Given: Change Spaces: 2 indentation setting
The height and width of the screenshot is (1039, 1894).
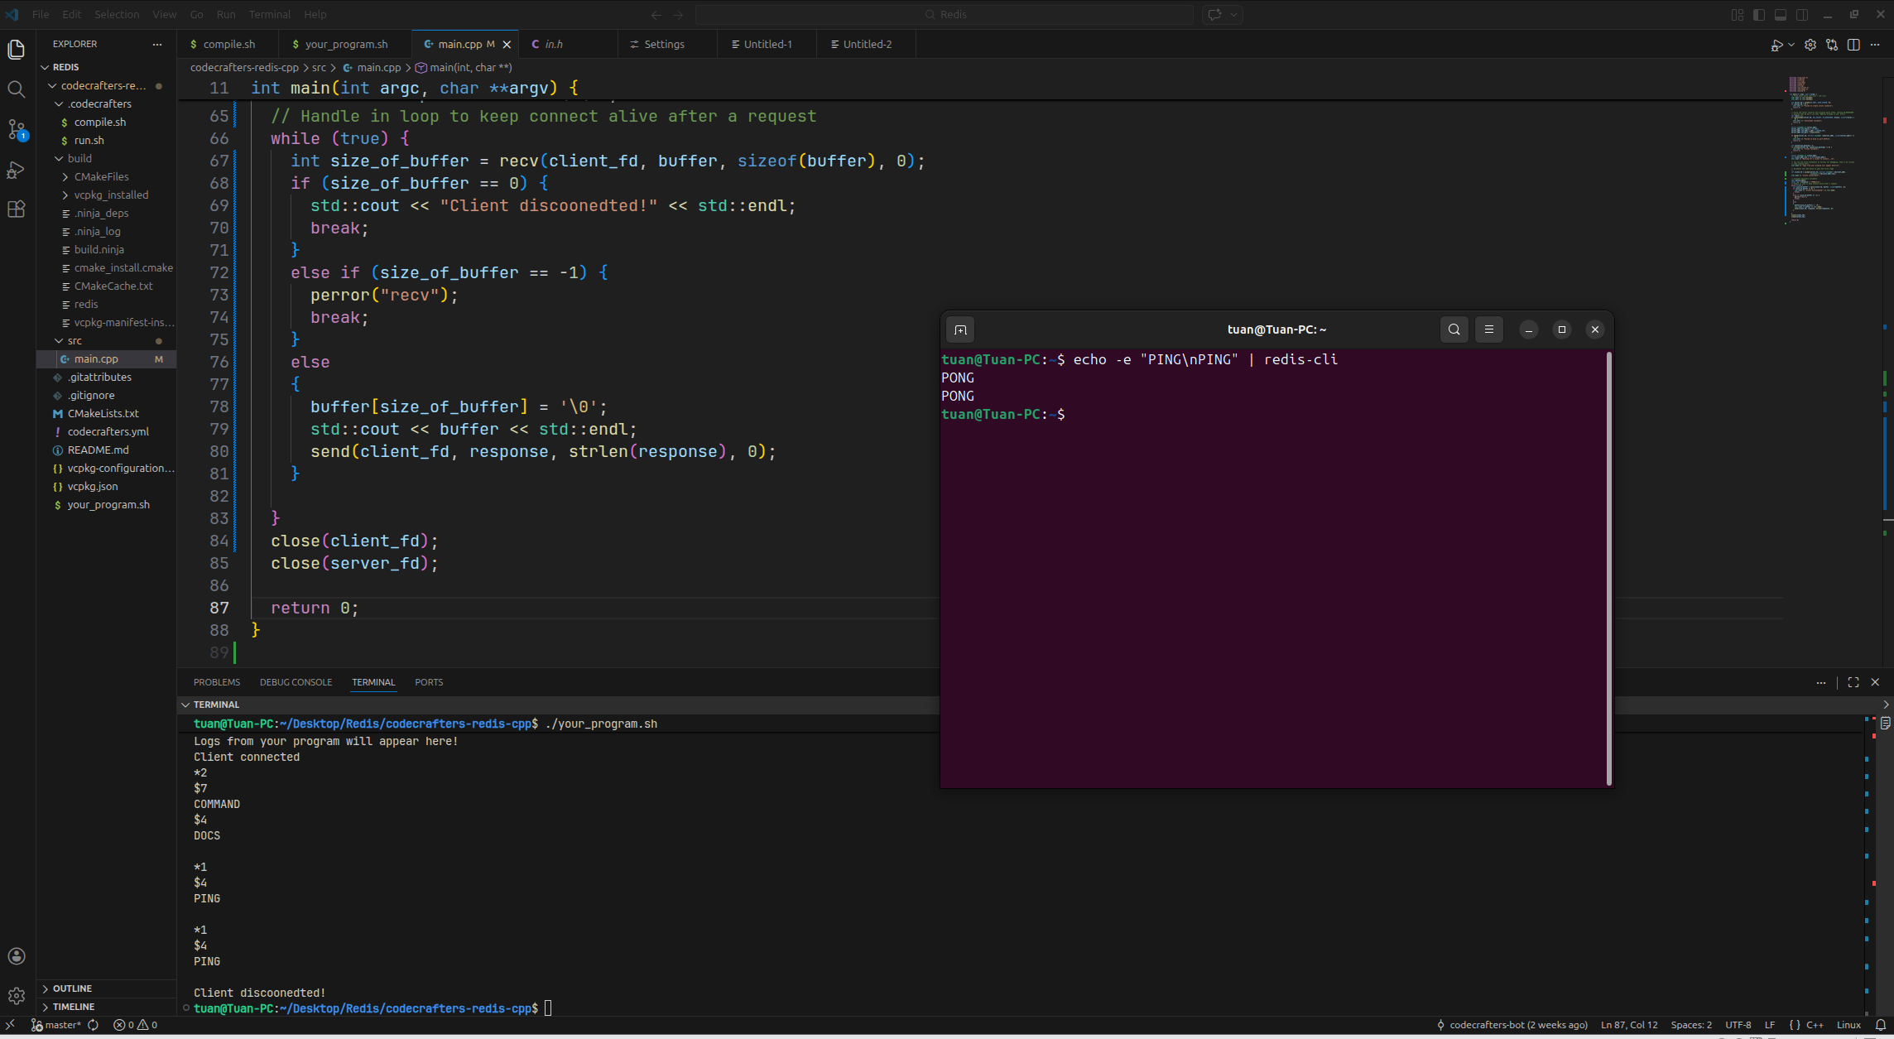Looking at the screenshot, I should pyautogui.click(x=1690, y=1025).
